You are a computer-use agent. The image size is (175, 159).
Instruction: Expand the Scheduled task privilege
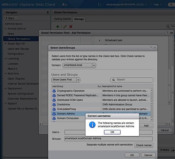[x=100, y=40]
